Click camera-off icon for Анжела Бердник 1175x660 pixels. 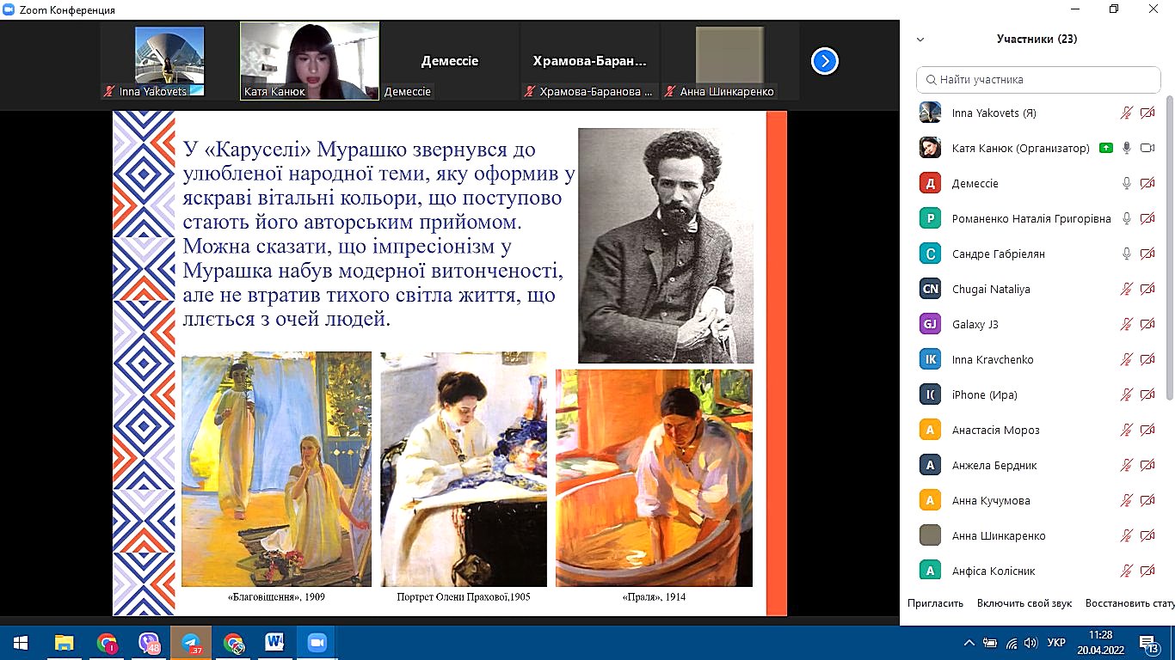click(1147, 465)
